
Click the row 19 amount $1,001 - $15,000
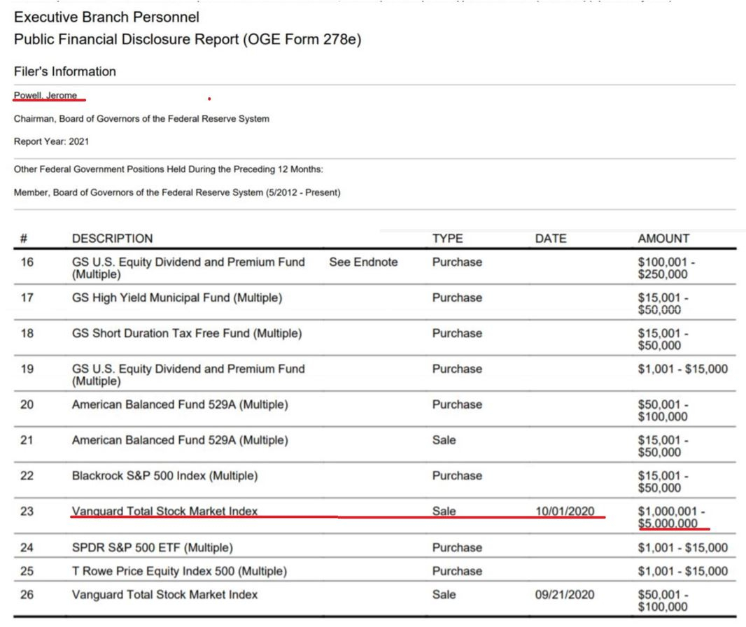pyautogui.click(x=683, y=369)
